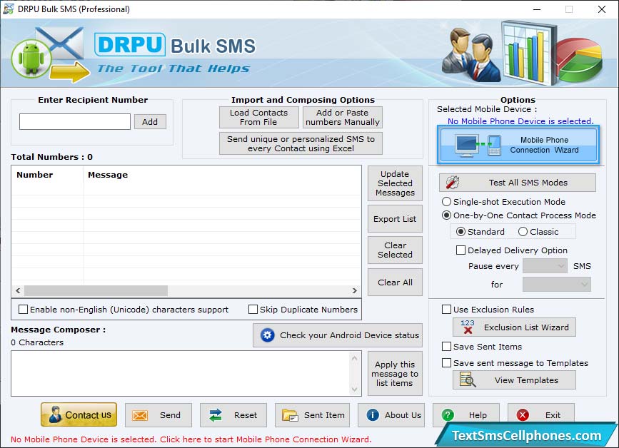This screenshot has height=448, width=619.
Task: Tick Use Exclusion Rules checkbox
Action: pos(446,309)
